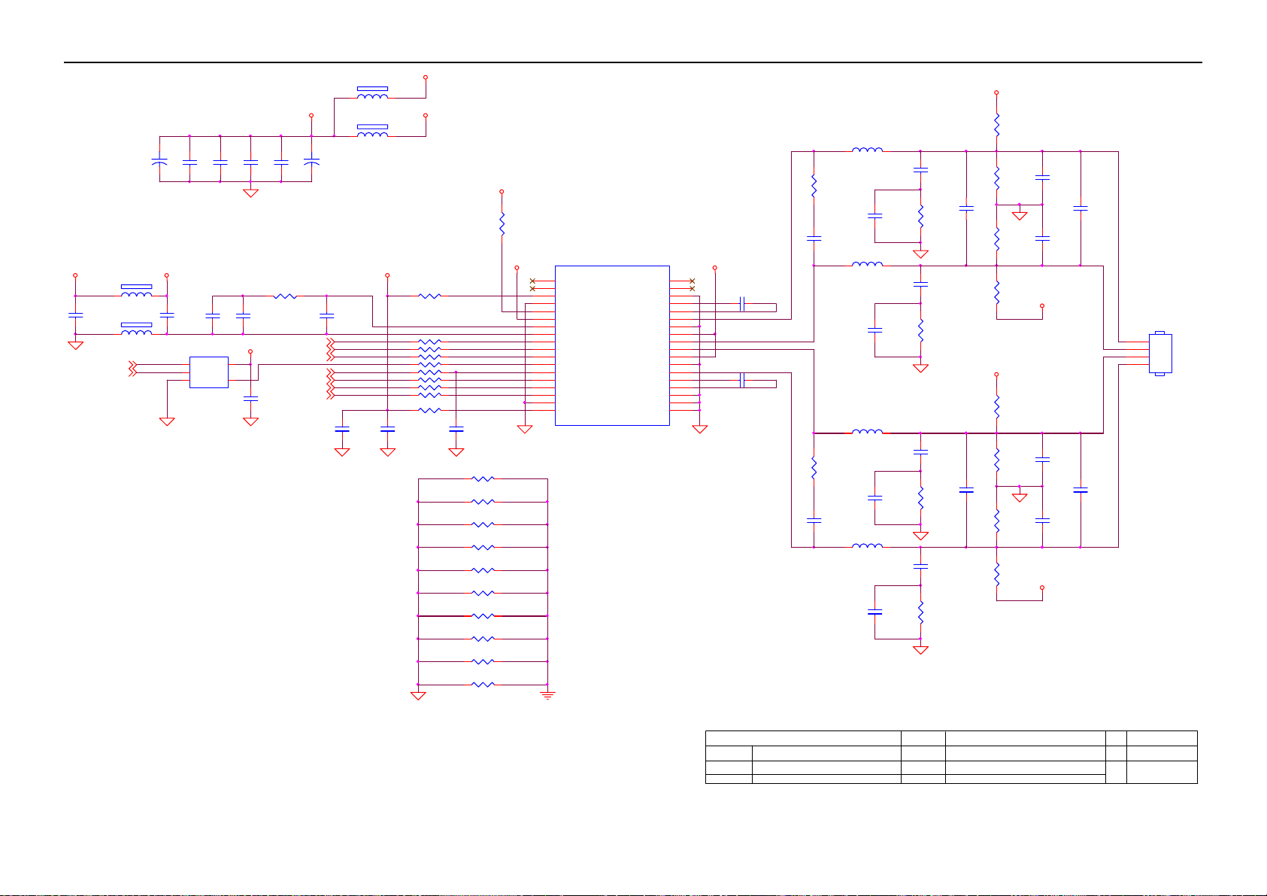Select the upper ferrite bead of the top pair
This screenshot has height=896, width=1267.
(372, 93)
